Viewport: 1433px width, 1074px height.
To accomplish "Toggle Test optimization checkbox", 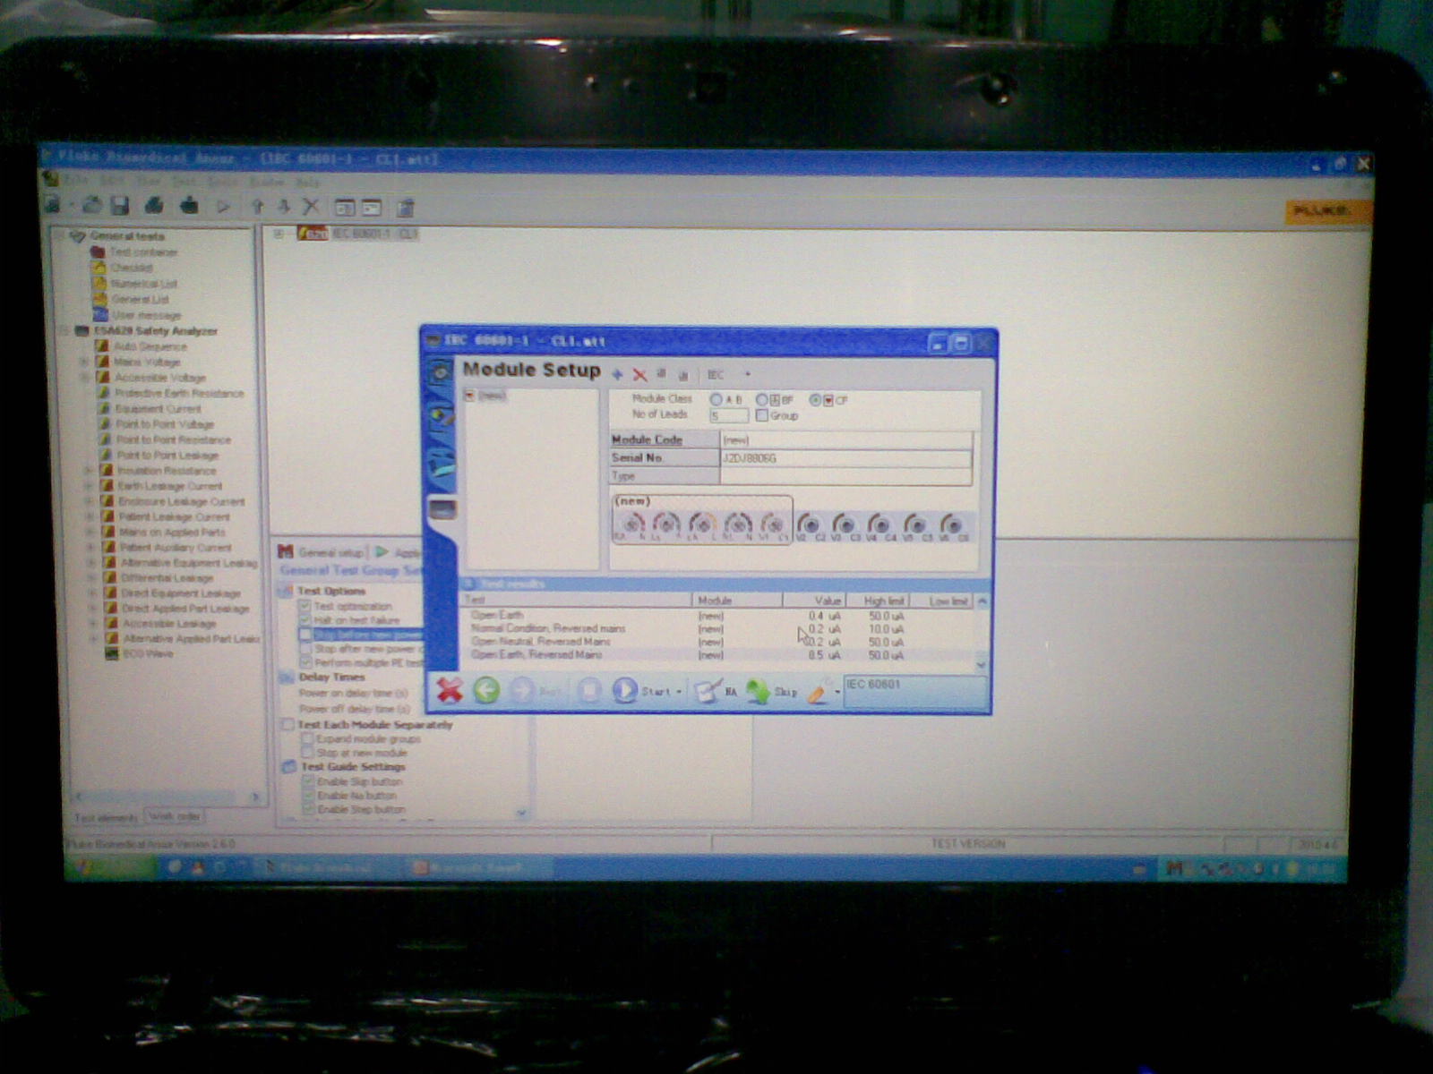I will (x=305, y=606).
